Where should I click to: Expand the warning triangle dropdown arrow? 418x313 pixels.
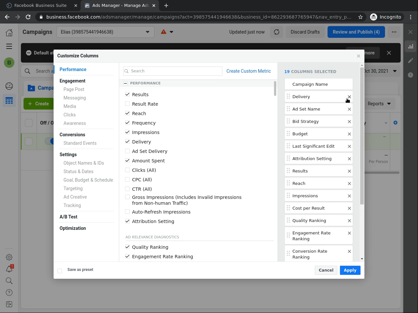click(171, 32)
